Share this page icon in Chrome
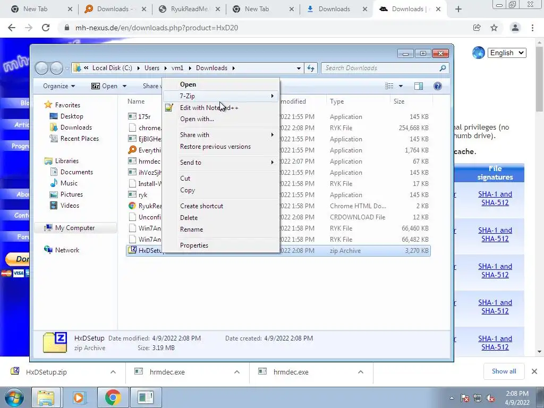Viewport: 544px width, 408px height. pos(477,28)
